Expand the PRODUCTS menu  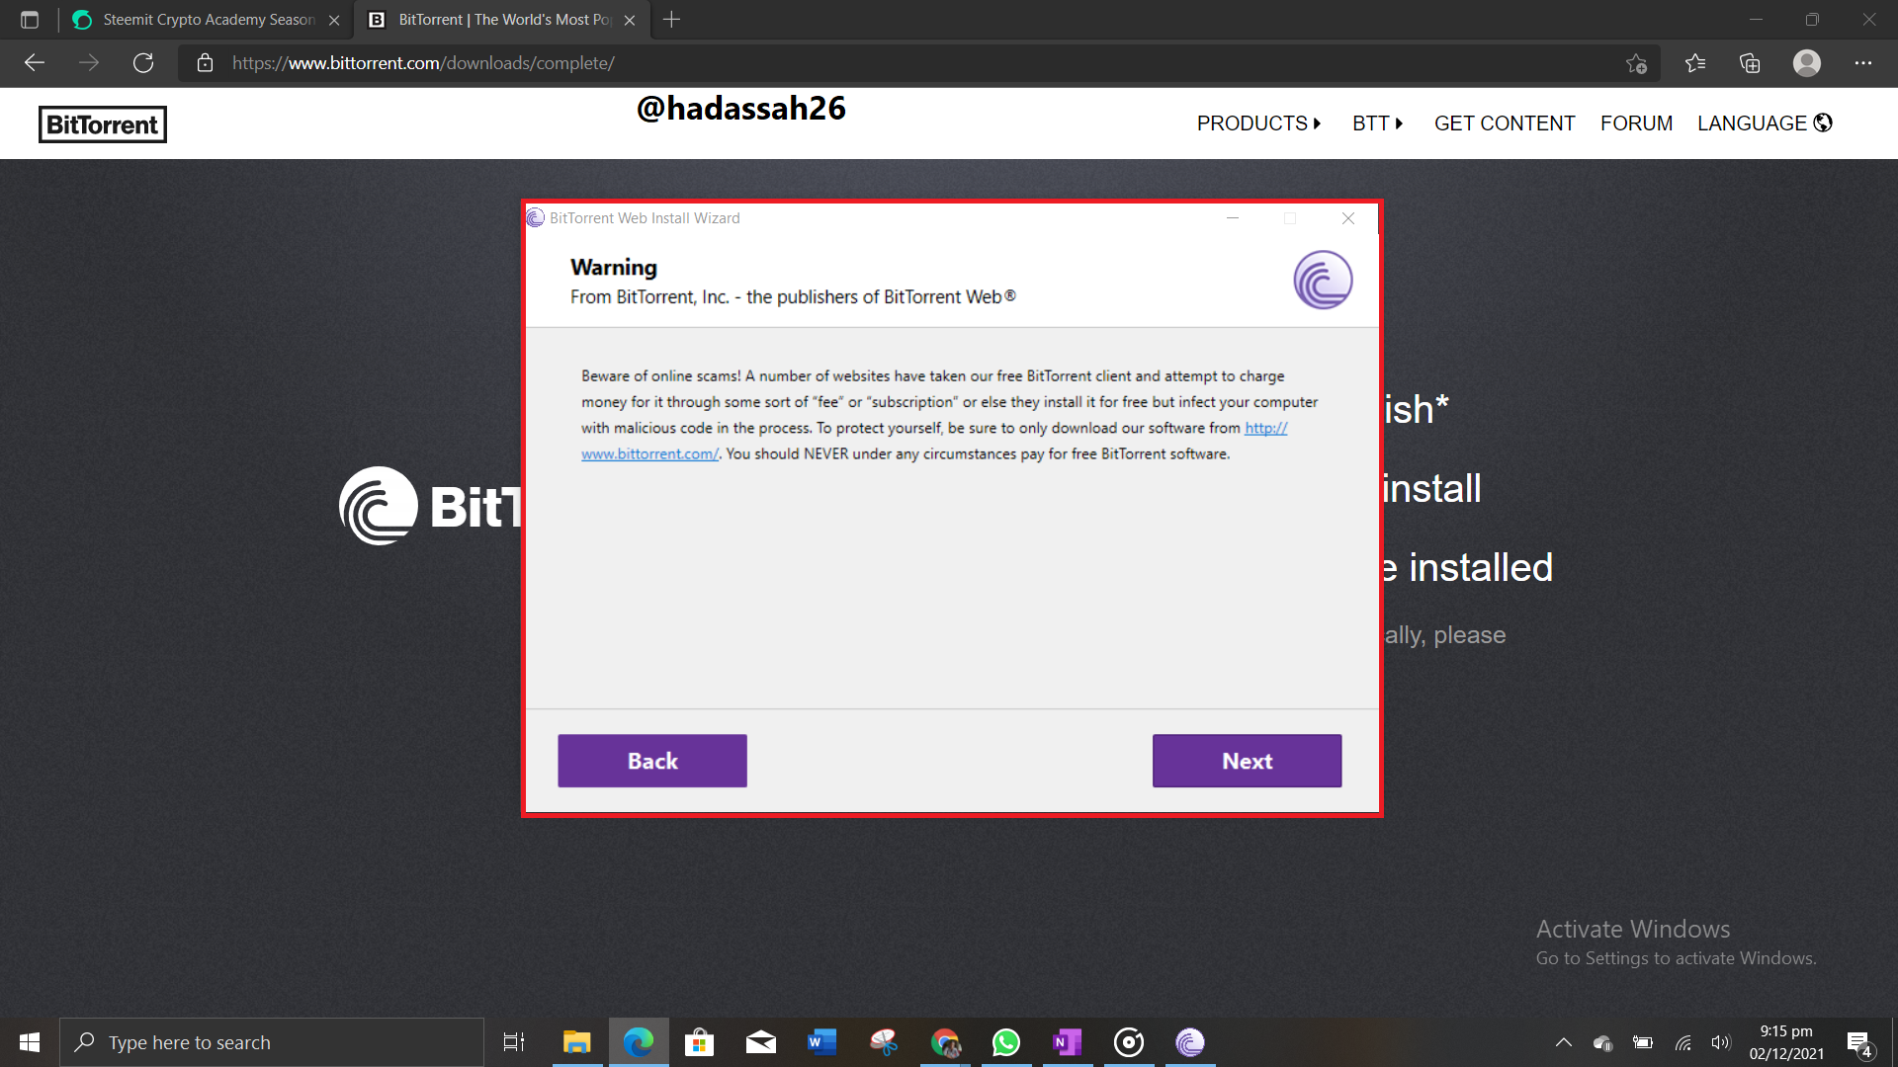click(1258, 123)
